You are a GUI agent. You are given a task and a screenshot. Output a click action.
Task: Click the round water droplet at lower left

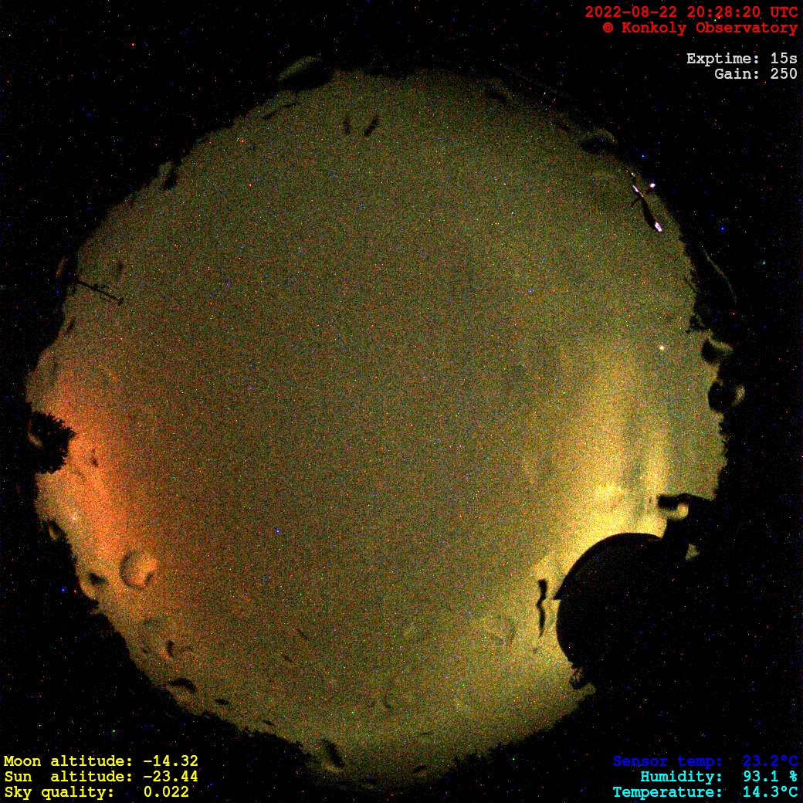(139, 568)
